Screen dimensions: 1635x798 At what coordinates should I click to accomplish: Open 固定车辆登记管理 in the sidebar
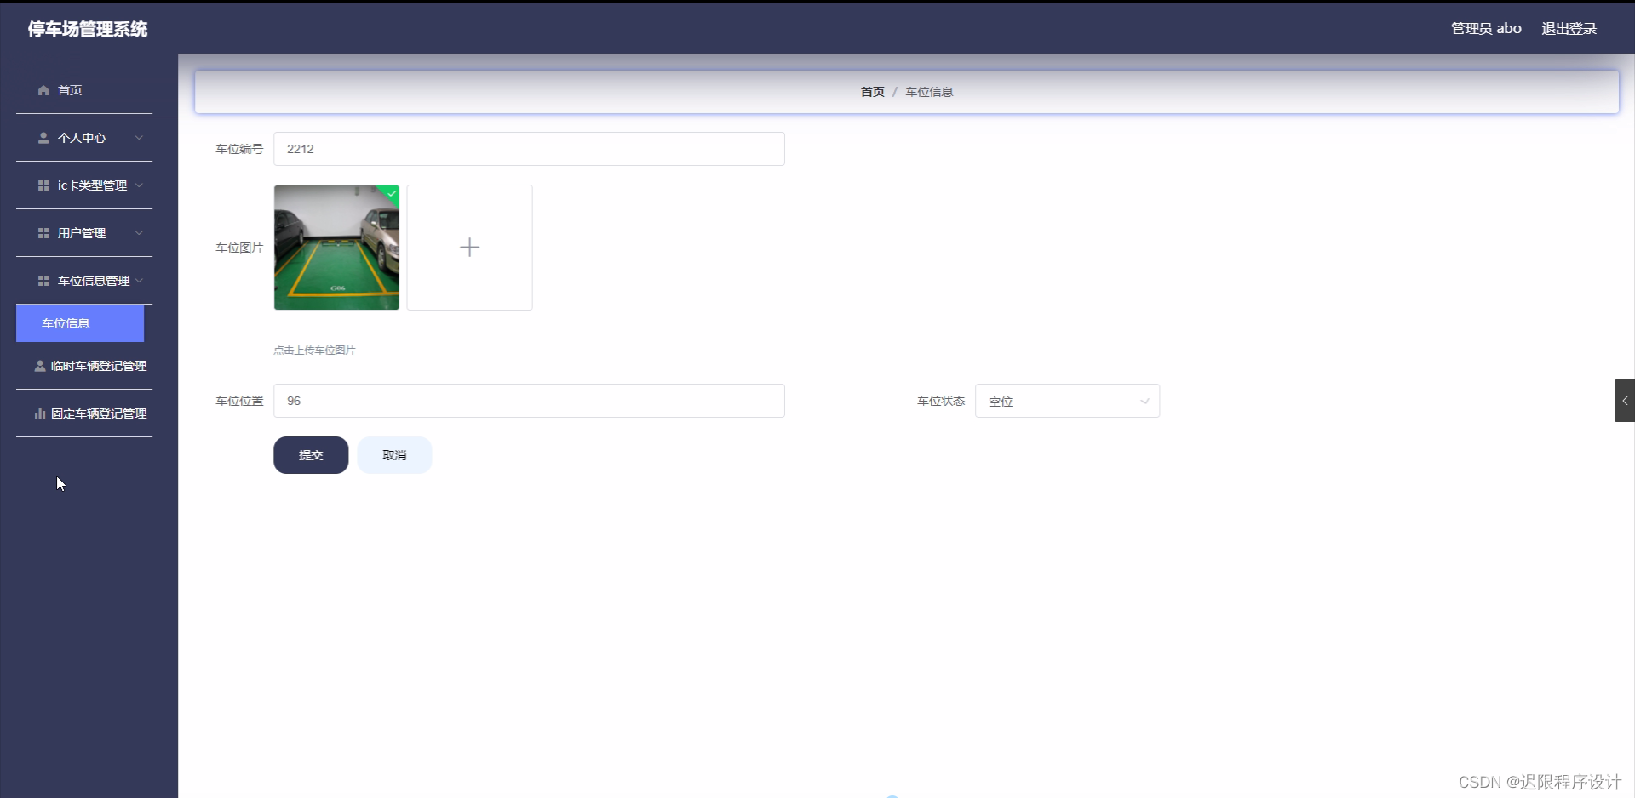pos(84,413)
